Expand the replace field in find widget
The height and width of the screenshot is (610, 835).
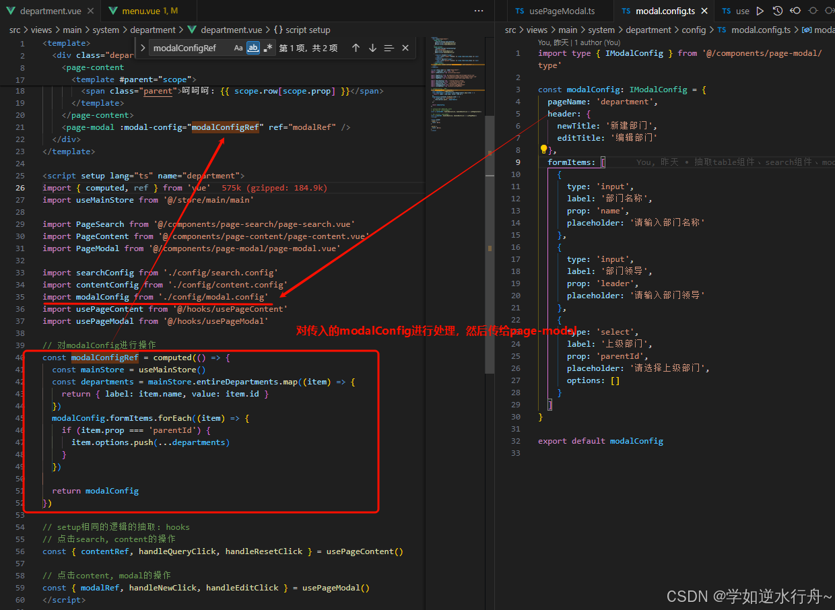[143, 48]
